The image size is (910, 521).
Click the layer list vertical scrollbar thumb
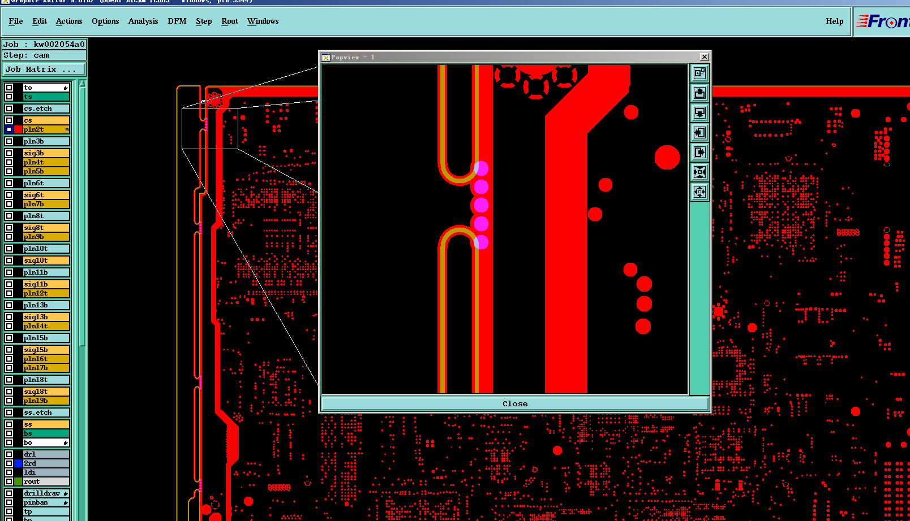point(83,217)
